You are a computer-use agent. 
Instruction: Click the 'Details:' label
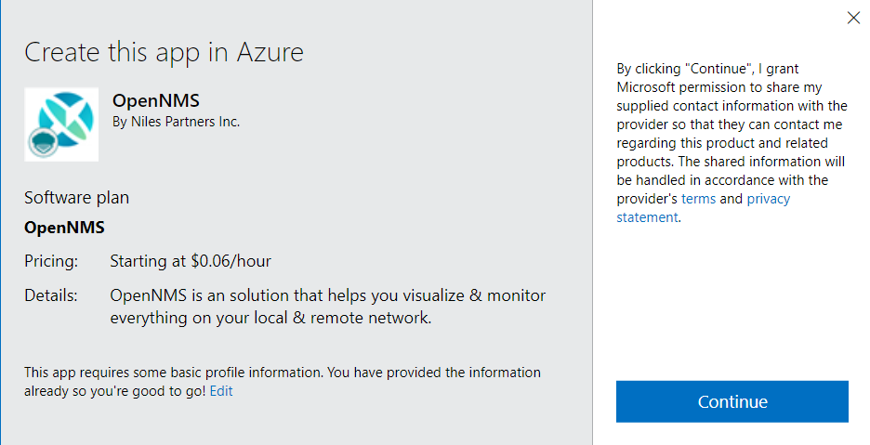coord(50,295)
